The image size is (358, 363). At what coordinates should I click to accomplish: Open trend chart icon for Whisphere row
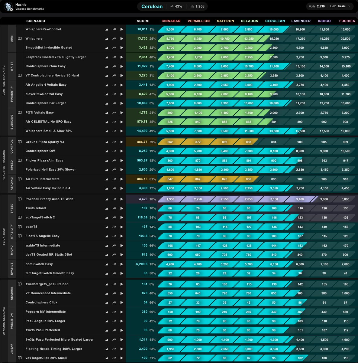point(114,39)
